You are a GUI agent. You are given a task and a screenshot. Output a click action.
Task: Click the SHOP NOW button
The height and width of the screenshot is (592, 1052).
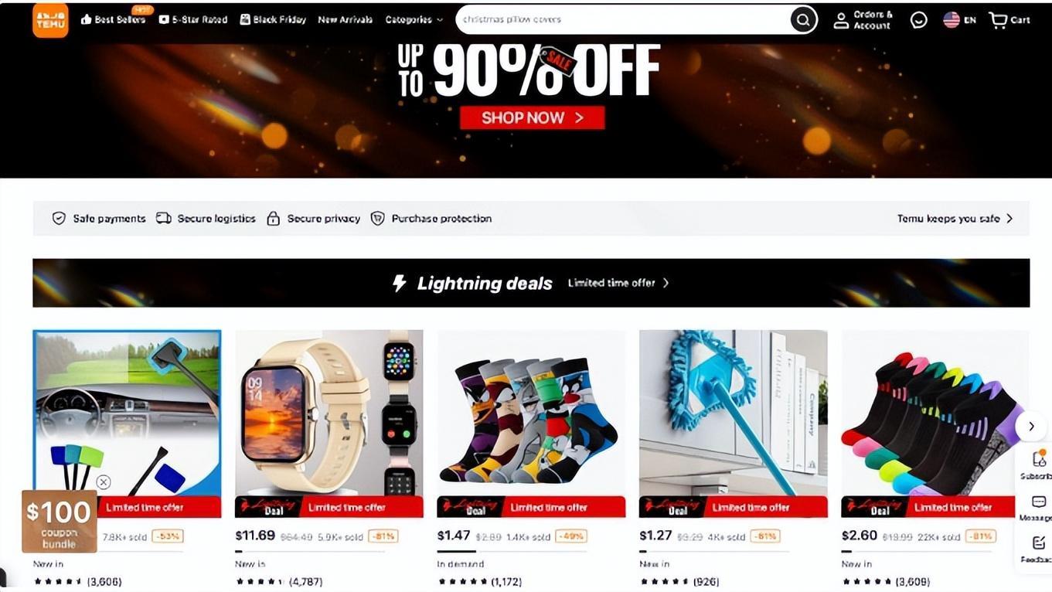533,118
